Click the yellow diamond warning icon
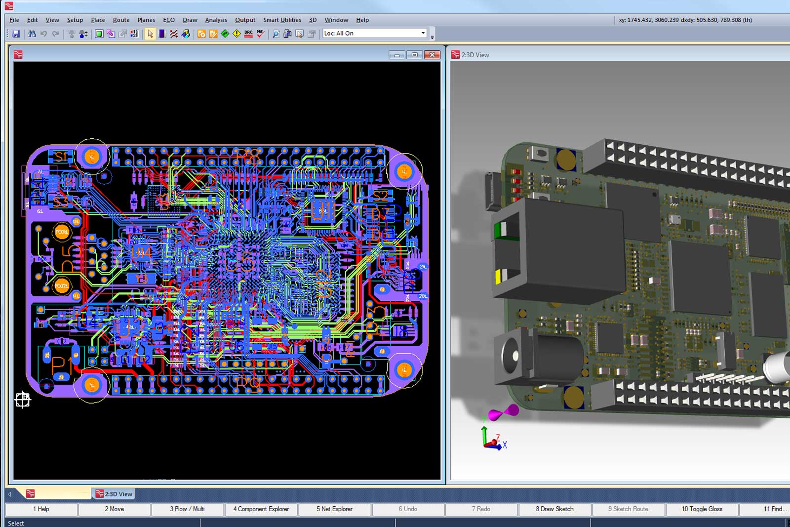The image size is (790, 527). [x=237, y=34]
